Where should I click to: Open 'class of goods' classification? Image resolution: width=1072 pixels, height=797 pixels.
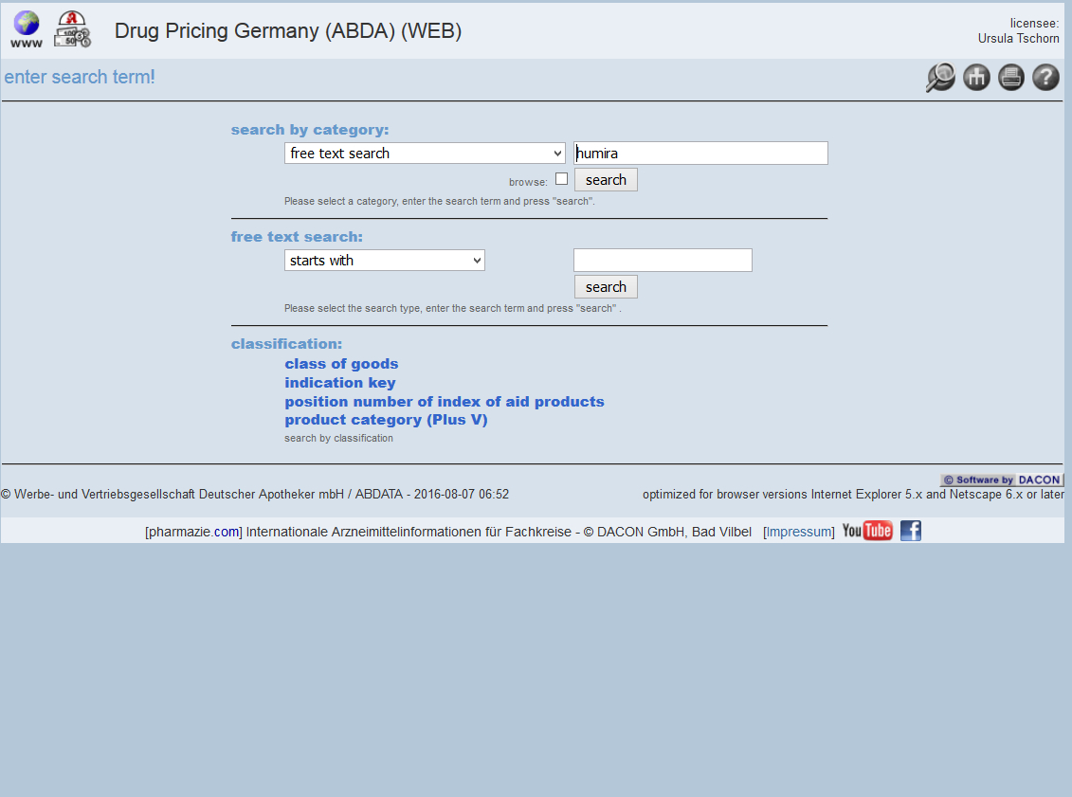341,364
